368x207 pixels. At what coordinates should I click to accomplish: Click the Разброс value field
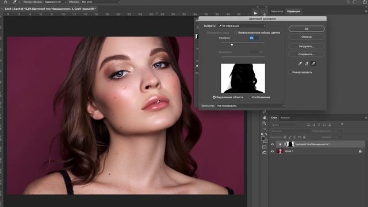(254, 38)
